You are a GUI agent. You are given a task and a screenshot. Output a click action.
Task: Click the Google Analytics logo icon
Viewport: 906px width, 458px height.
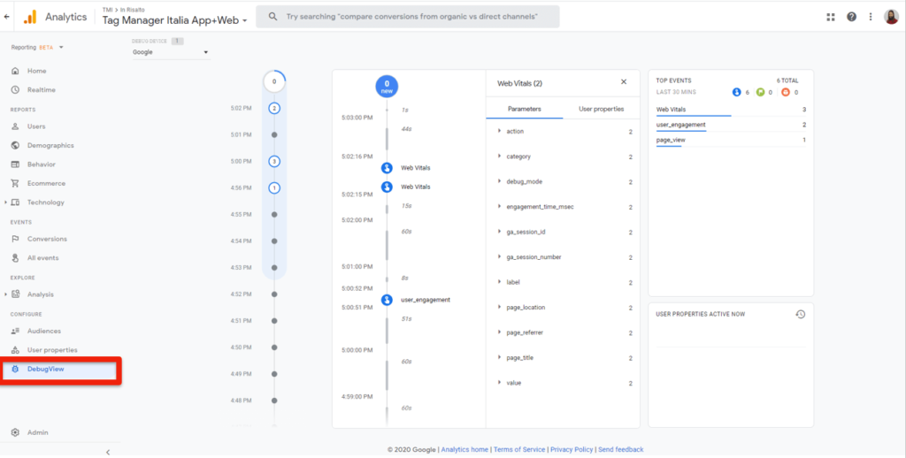pyautogui.click(x=30, y=17)
